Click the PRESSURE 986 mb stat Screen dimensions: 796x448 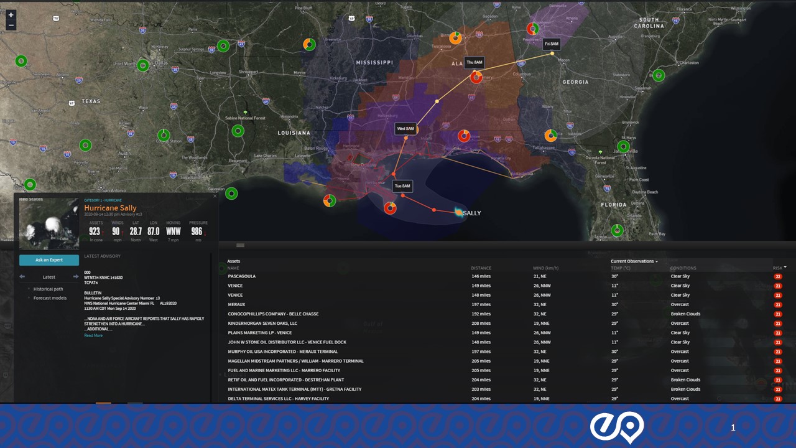[x=198, y=230]
